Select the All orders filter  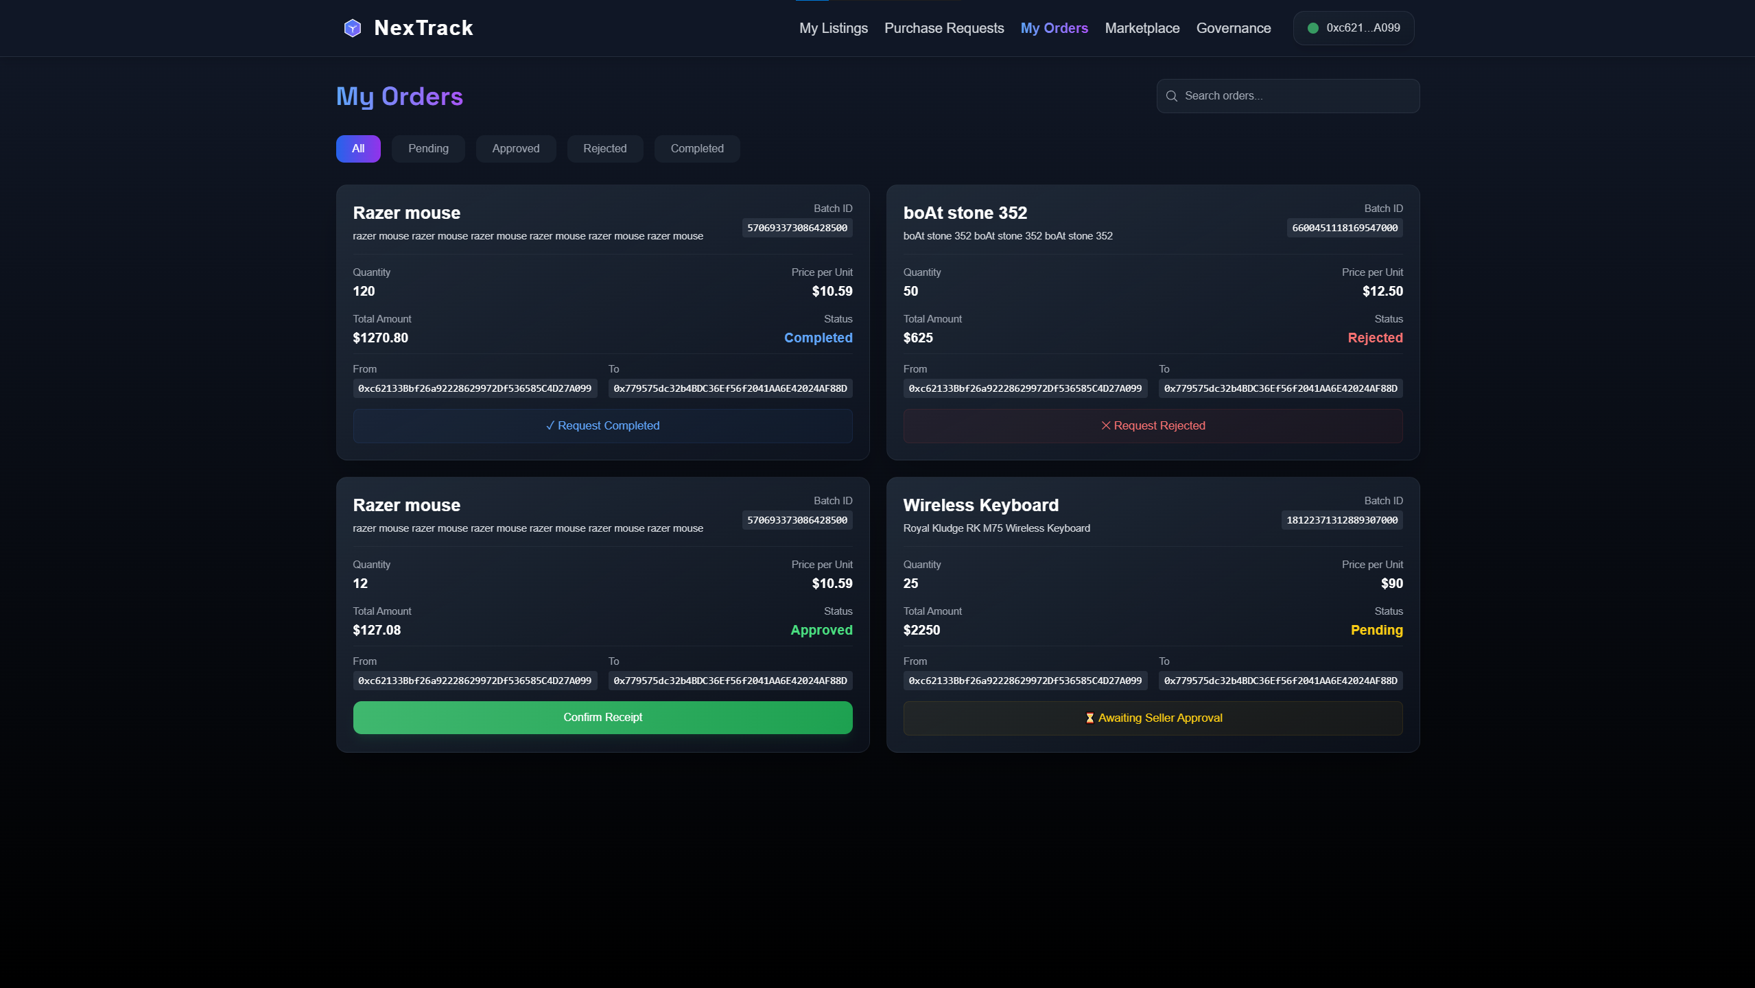[357, 148]
